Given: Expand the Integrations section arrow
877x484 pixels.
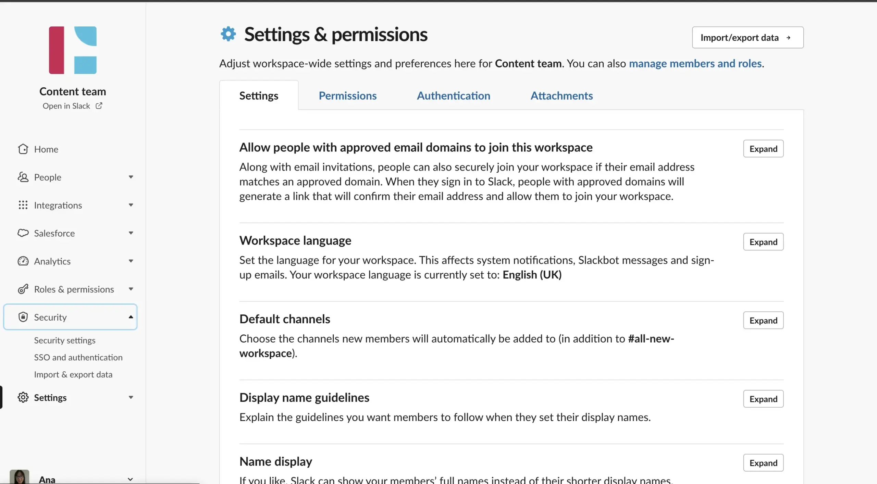Looking at the screenshot, I should coord(131,205).
